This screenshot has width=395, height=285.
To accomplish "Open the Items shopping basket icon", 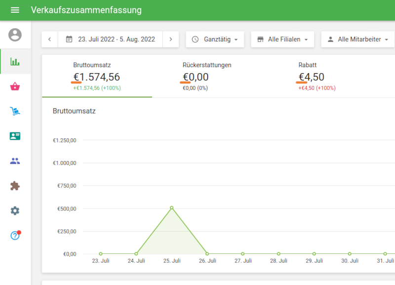I will tap(15, 87).
